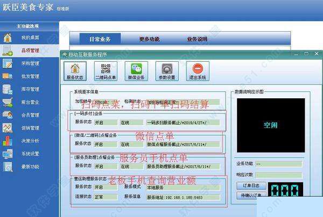Open the 前台营业 cart icon
The image size is (323, 217).
point(8,103)
